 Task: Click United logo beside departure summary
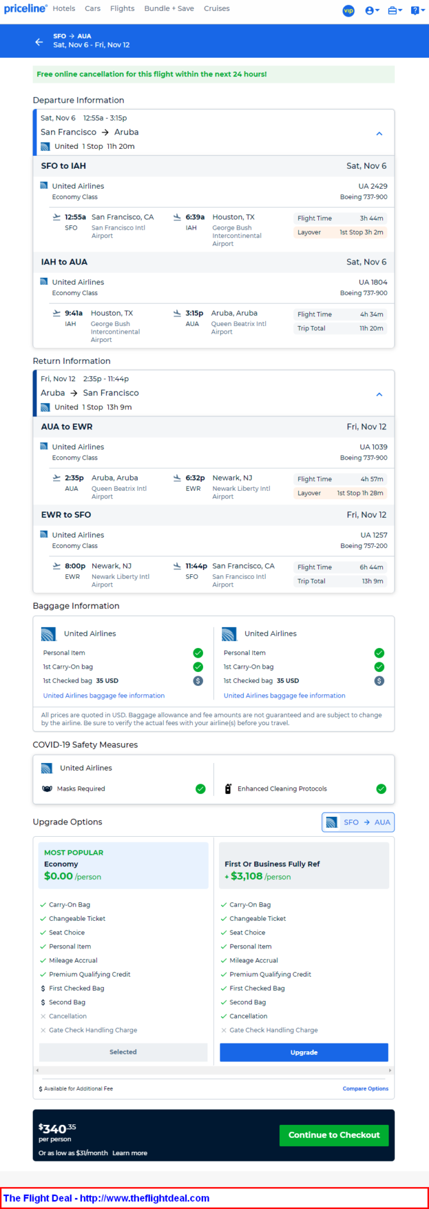pos(45,146)
